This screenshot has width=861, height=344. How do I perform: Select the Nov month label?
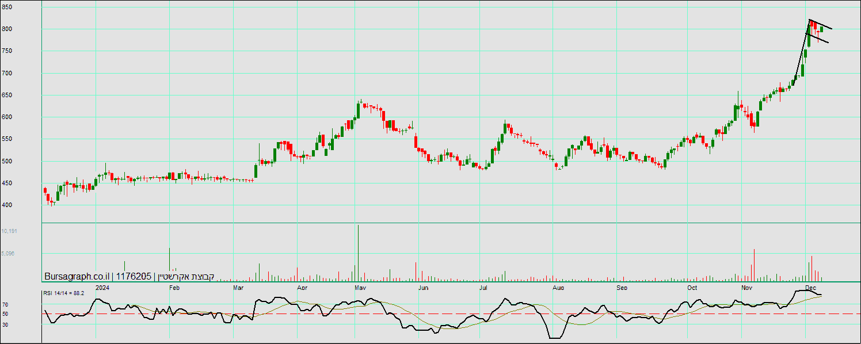coord(746,287)
